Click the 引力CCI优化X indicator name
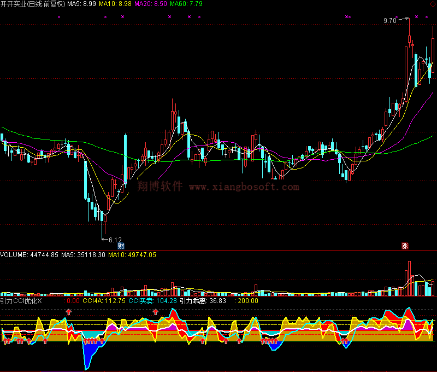The image size is (437, 372). point(21,301)
